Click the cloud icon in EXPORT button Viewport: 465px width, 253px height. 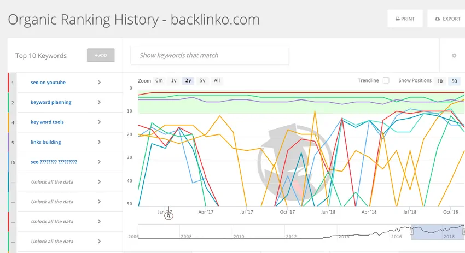(x=438, y=19)
